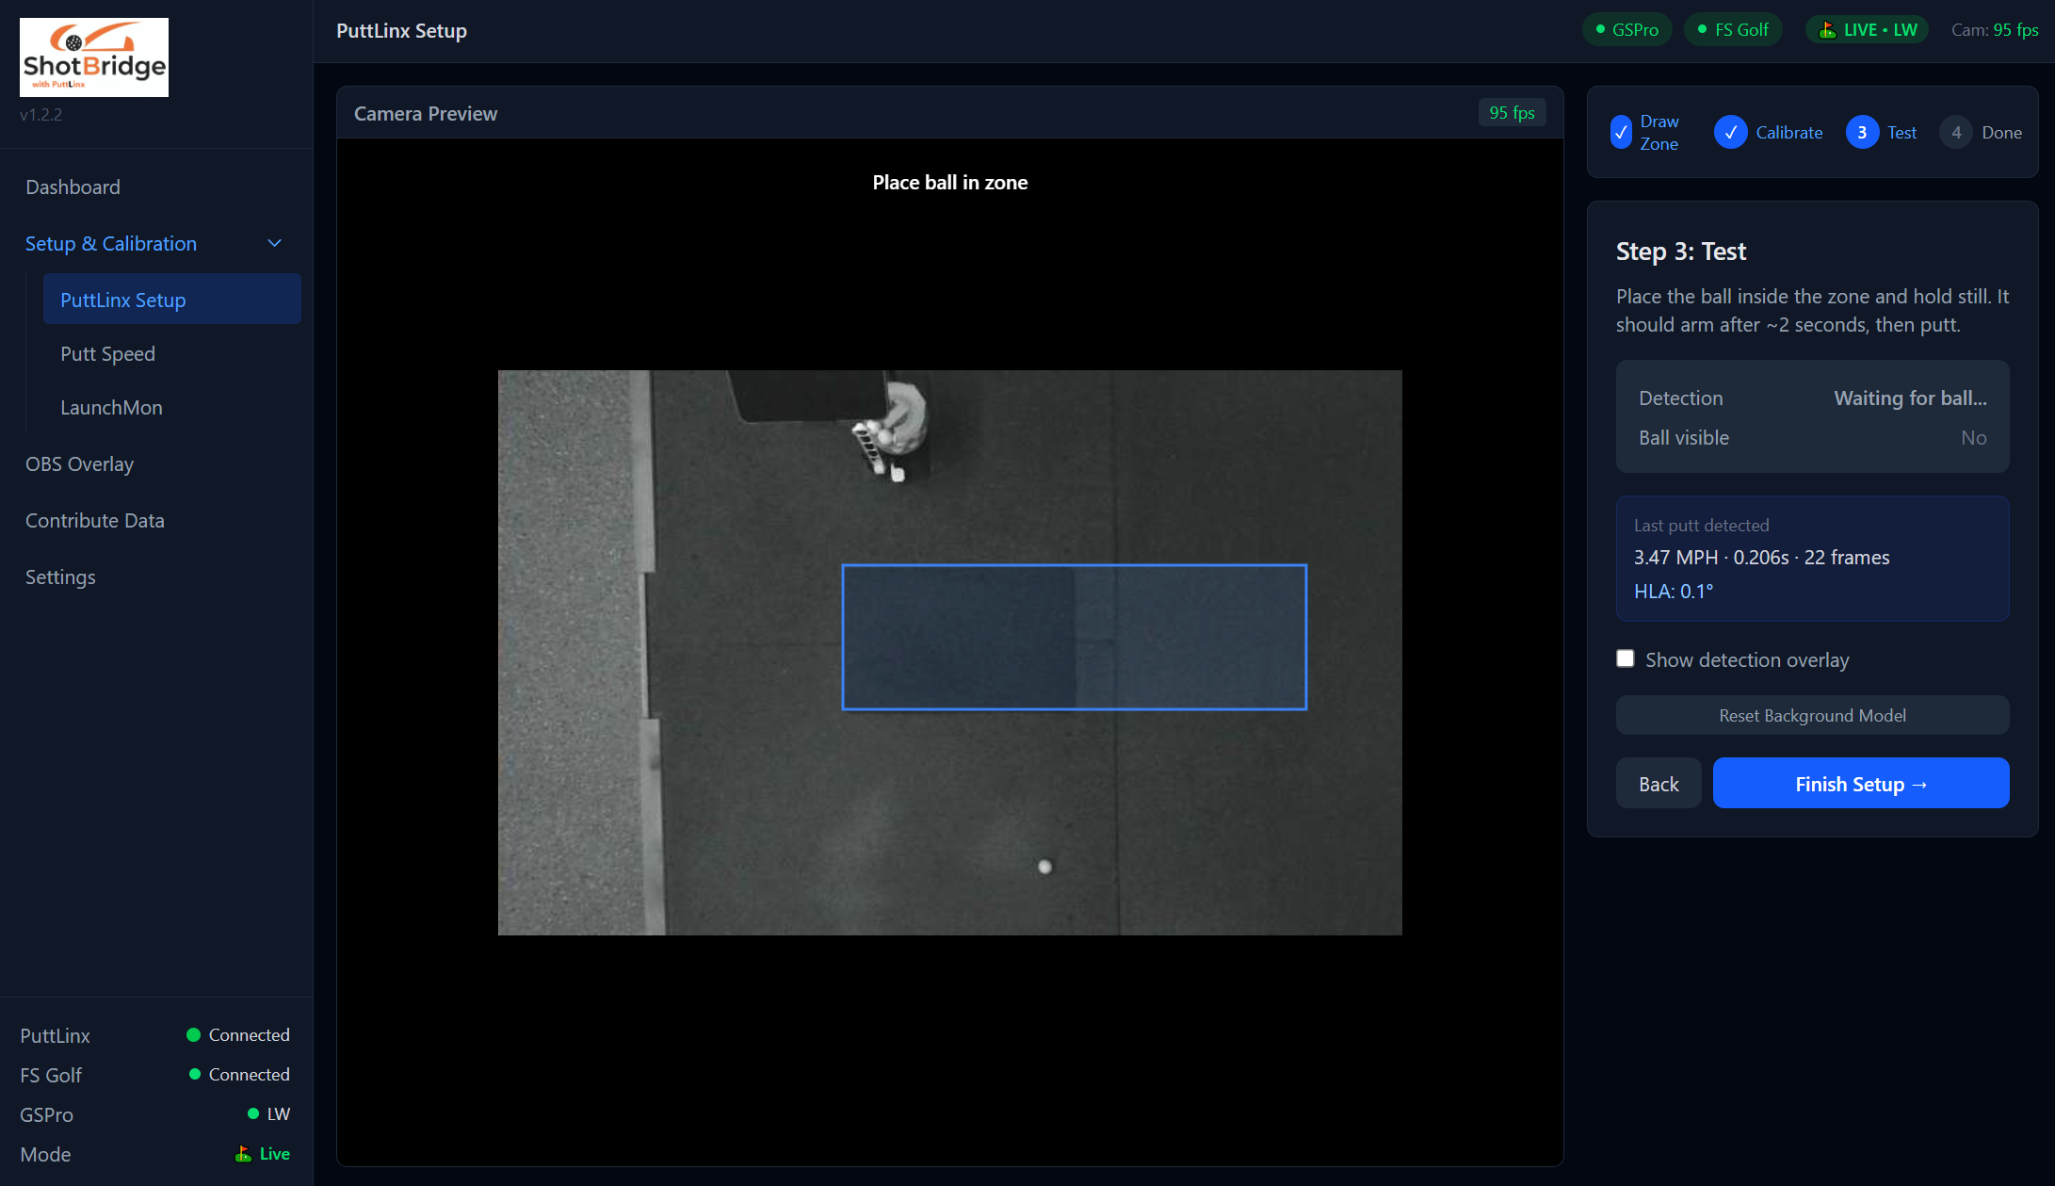Click the green dot in GSPro pill
Screen dimensions: 2055x1186
pos(1600,29)
